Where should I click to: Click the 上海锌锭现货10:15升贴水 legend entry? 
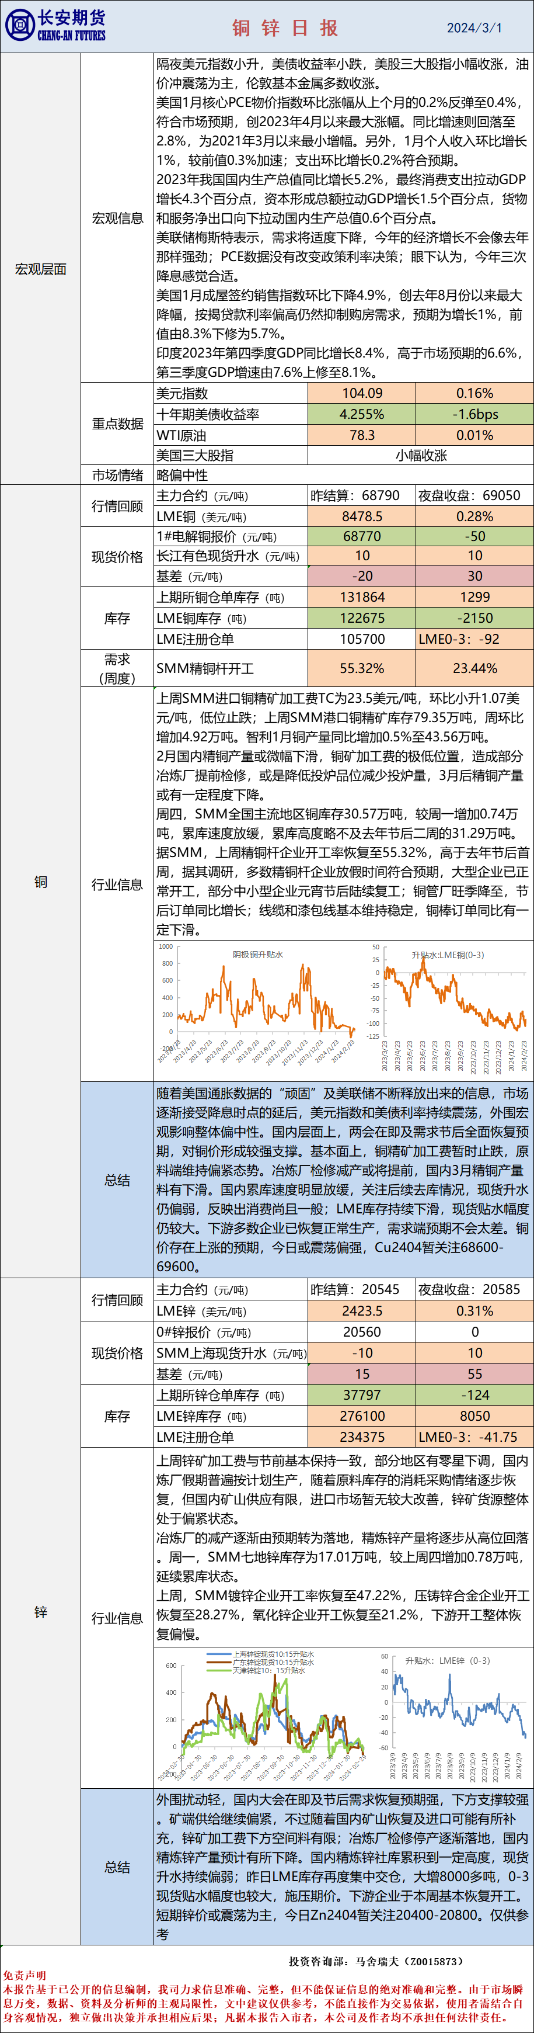(260, 1654)
